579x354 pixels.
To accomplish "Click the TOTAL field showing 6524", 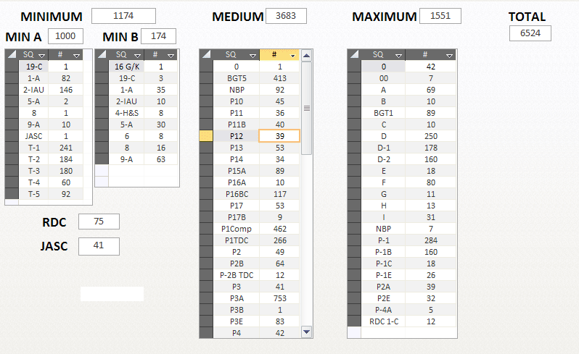I will tap(530, 33).
